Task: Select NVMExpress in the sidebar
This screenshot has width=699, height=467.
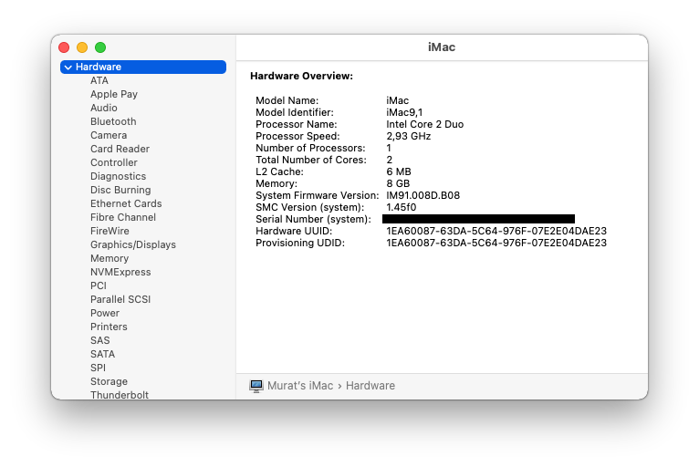Action: (x=120, y=272)
